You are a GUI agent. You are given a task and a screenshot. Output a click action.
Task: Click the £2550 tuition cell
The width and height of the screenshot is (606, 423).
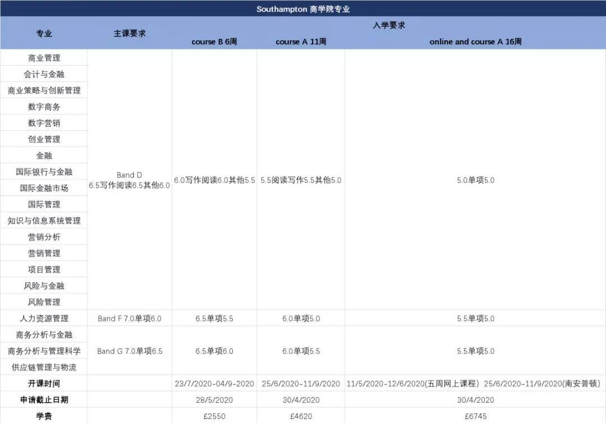tap(214, 416)
